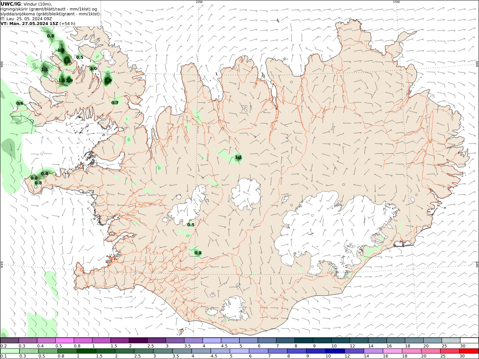The width and height of the screenshot is (479, 359).
Task: Click the '1.3' precipitation value in the Westfjords
Action: click(x=61, y=50)
